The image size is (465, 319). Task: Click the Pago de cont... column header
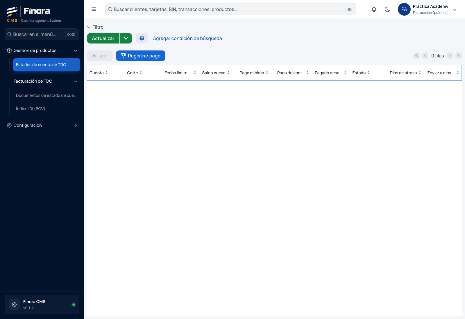point(293,73)
